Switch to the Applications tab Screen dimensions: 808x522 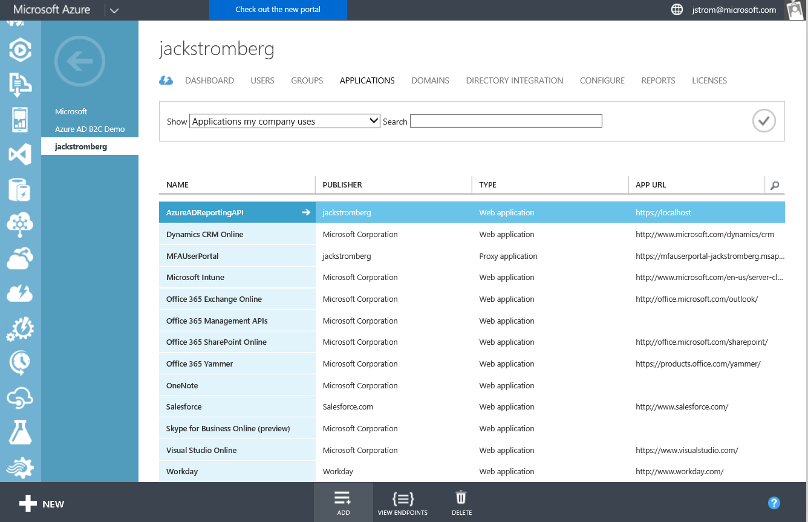367,80
